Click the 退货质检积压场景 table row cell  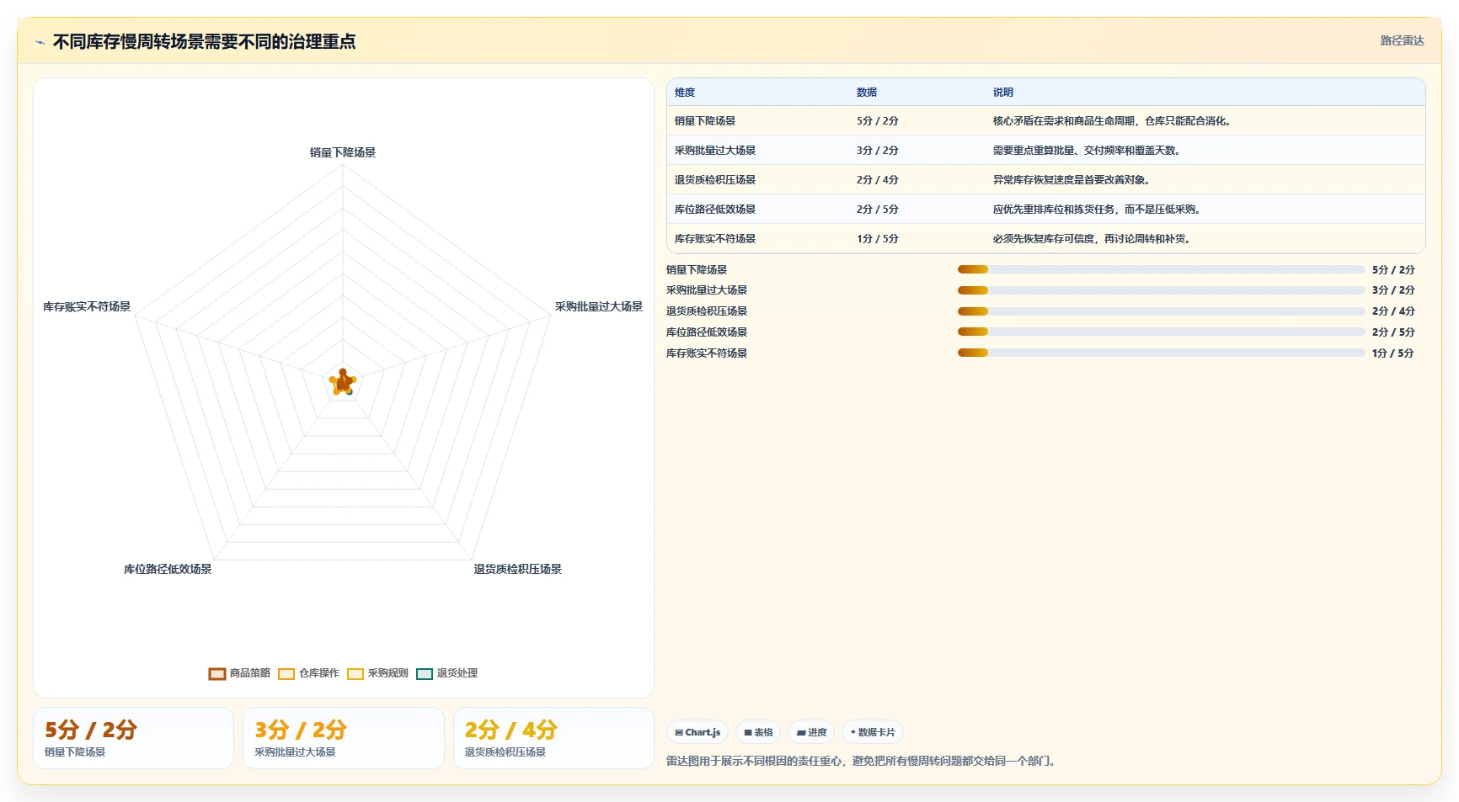pyautogui.click(x=715, y=180)
